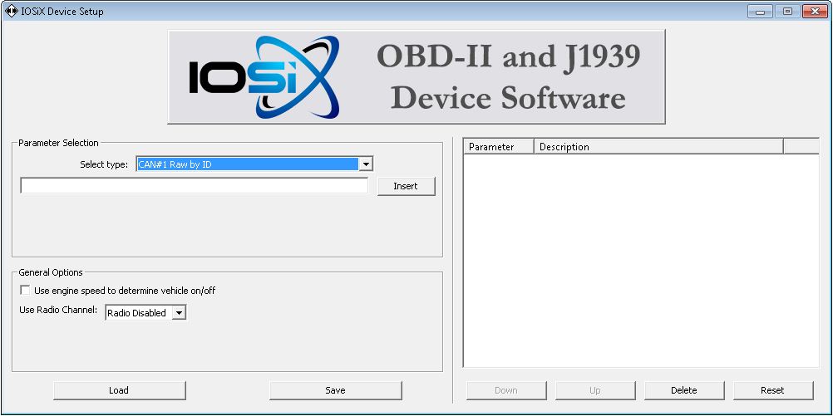The image size is (833, 416).
Task: Close the IOSiX Device Setup window
Action: [816, 11]
